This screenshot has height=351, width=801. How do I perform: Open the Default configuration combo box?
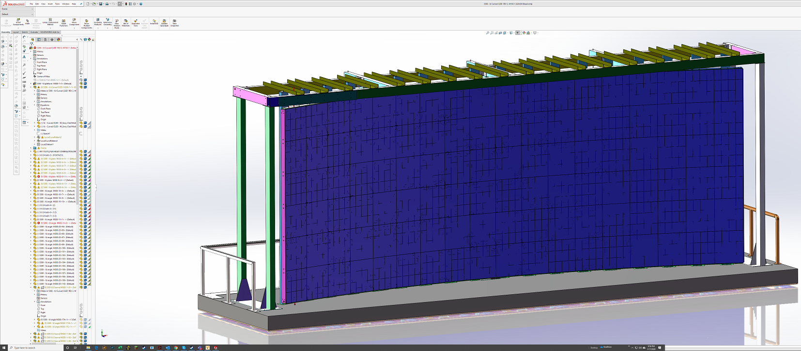(17, 15)
